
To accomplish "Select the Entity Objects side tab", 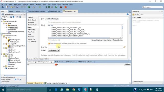I will [32, 20].
